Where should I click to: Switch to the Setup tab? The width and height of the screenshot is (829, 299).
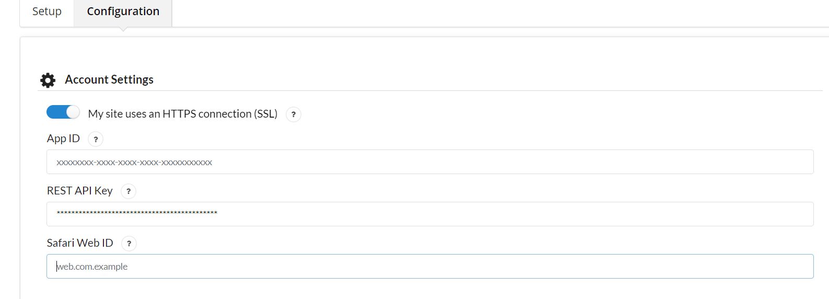click(47, 11)
